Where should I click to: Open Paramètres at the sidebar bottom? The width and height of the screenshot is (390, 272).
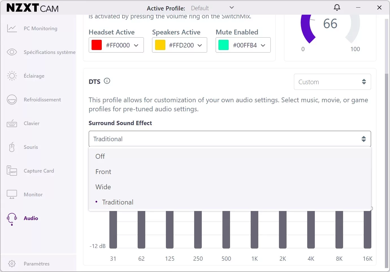(x=36, y=264)
